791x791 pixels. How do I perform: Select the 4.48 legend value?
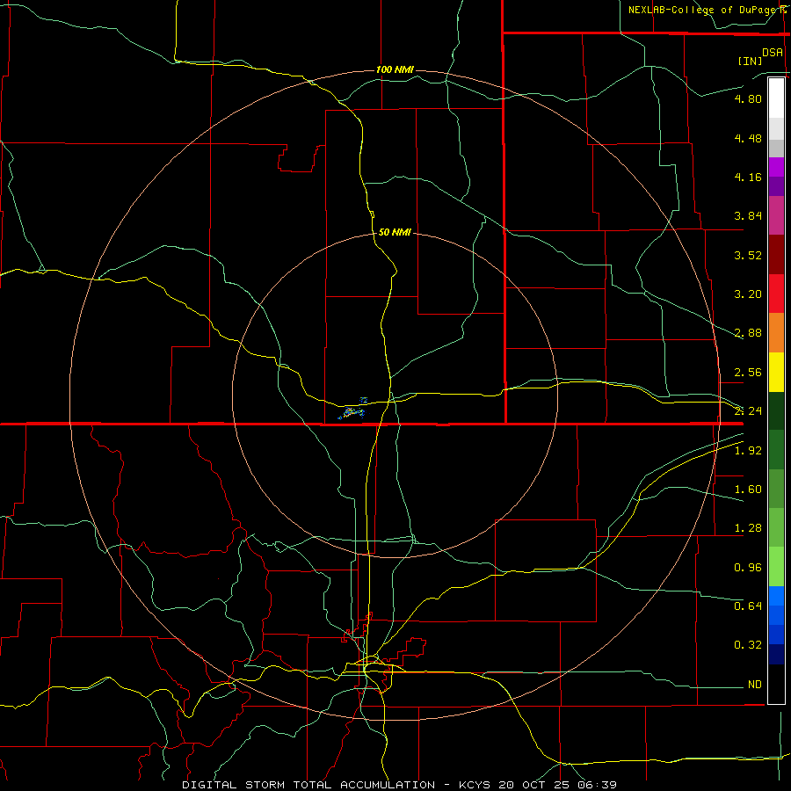pyautogui.click(x=748, y=138)
